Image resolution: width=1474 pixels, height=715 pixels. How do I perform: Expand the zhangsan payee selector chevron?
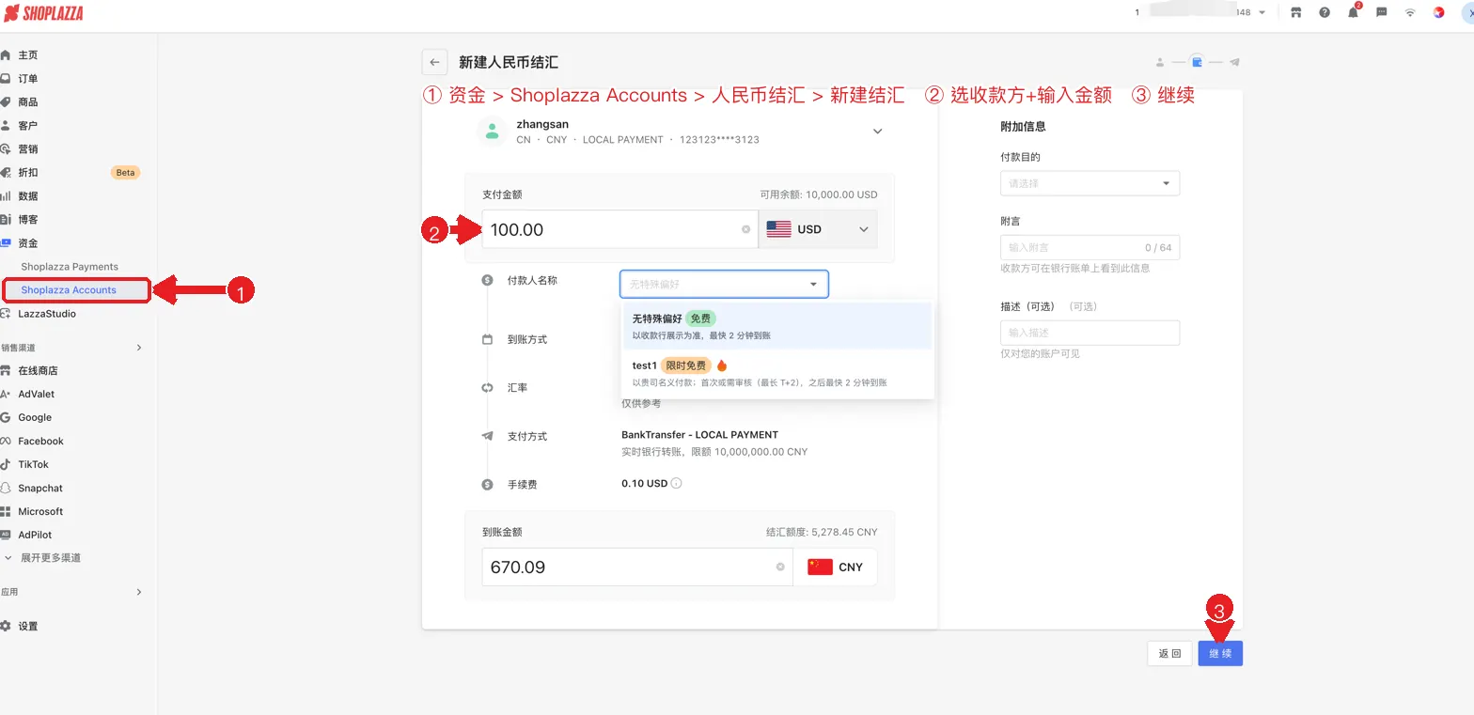(877, 132)
